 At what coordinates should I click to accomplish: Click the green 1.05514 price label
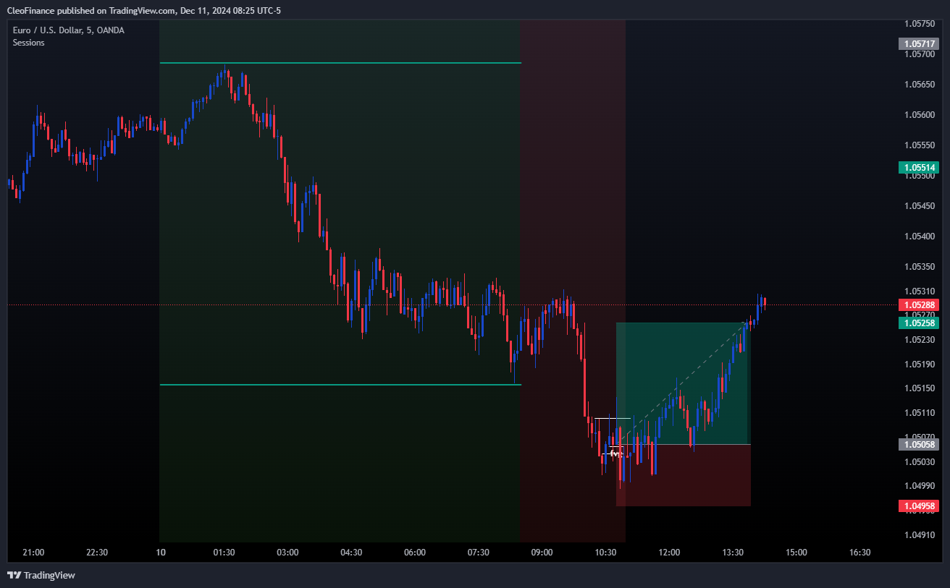click(918, 168)
